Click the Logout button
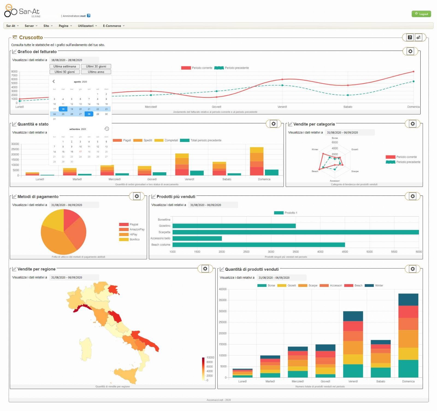437x411 pixels. (421, 14)
